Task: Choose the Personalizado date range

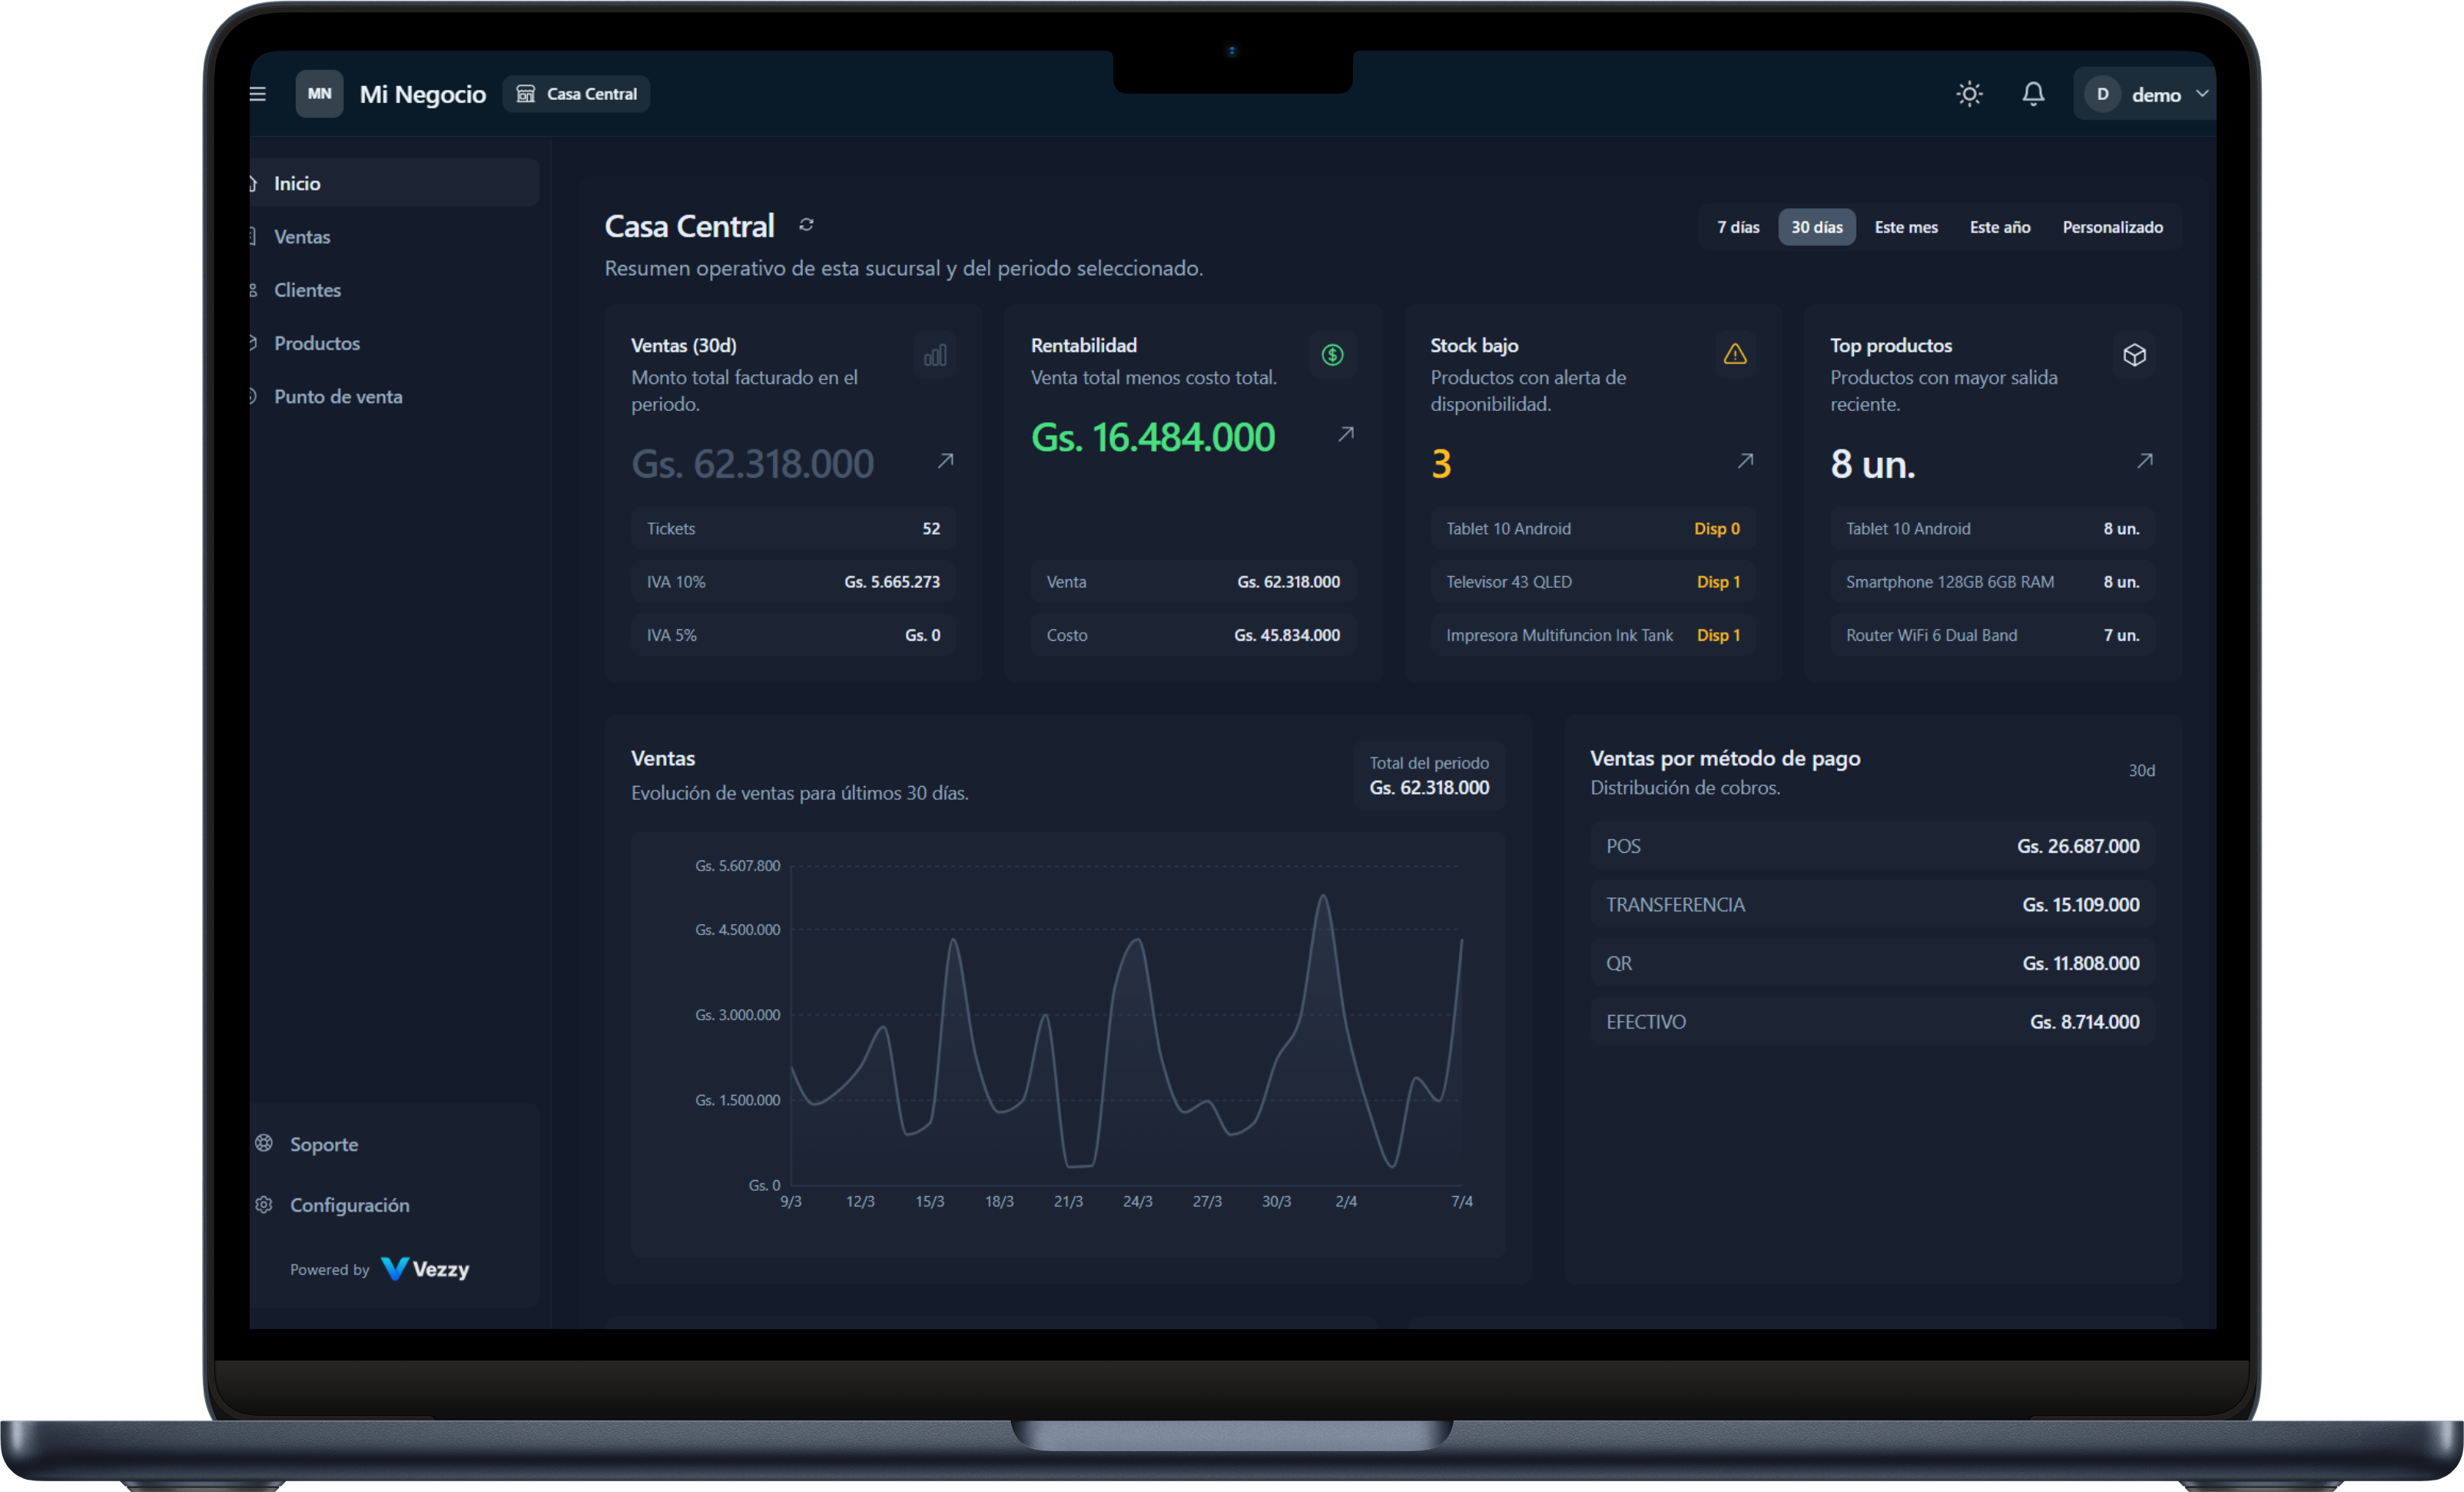Action: pos(2112,227)
